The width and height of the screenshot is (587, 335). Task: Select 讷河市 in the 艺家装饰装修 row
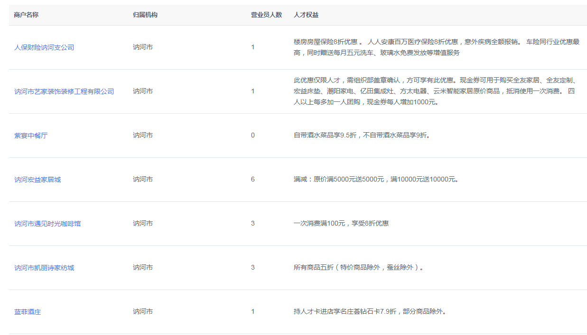click(143, 91)
